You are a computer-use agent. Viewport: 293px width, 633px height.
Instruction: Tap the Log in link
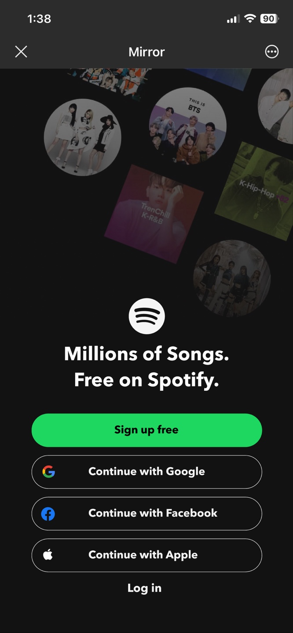[144, 588]
